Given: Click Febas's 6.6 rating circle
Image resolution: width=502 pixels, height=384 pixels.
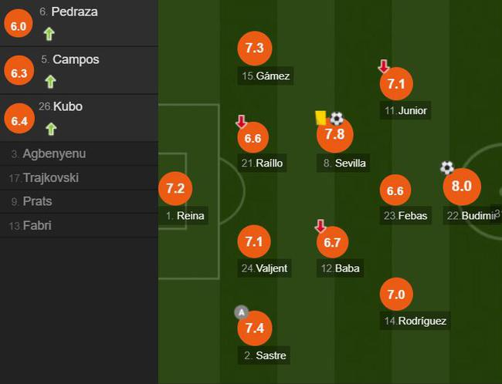Looking at the screenshot, I should click(395, 190).
